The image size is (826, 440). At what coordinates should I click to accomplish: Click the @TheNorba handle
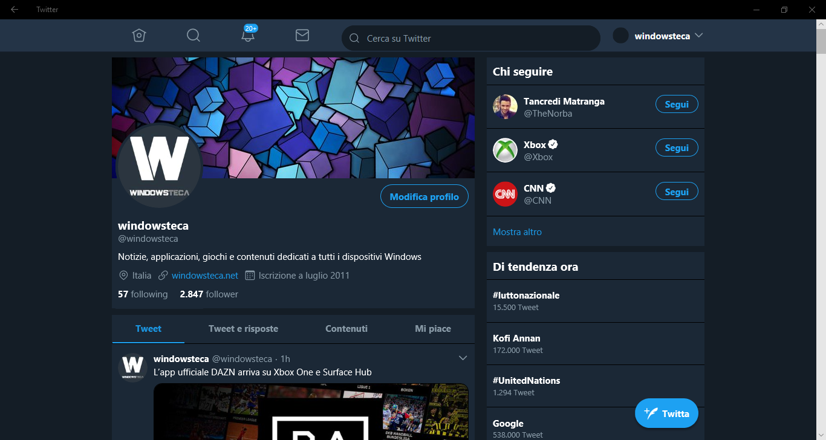click(548, 114)
